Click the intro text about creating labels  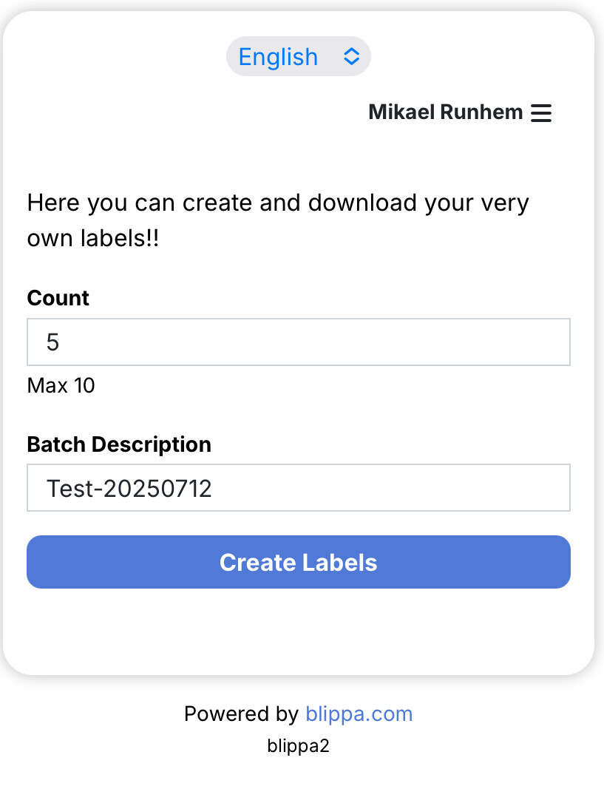tap(277, 203)
